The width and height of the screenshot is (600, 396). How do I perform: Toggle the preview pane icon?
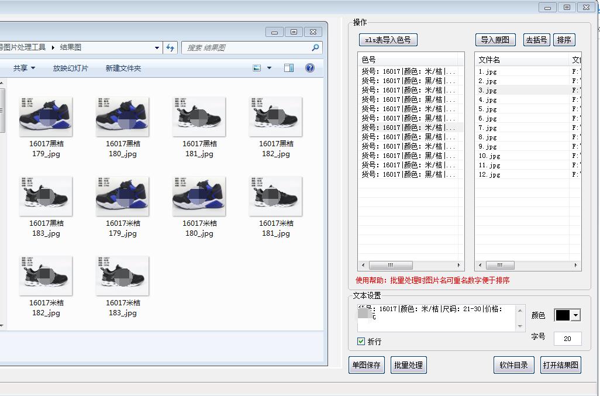point(289,68)
